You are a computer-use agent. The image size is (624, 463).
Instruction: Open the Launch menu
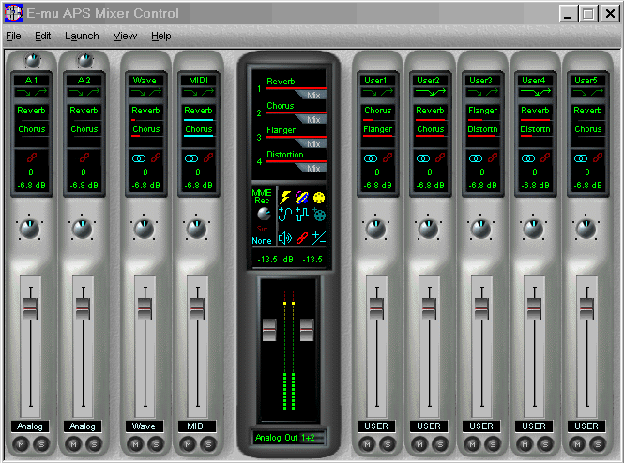point(82,36)
